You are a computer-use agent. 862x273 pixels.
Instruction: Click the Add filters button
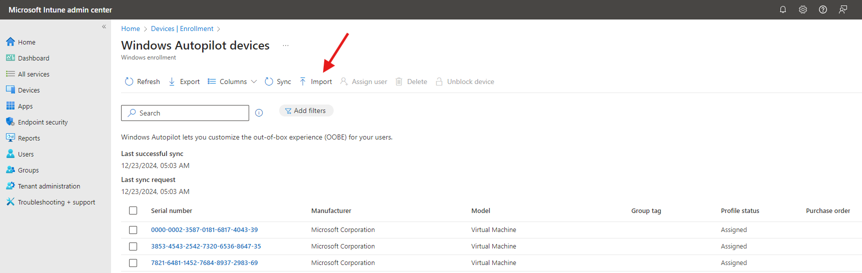(x=306, y=111)
